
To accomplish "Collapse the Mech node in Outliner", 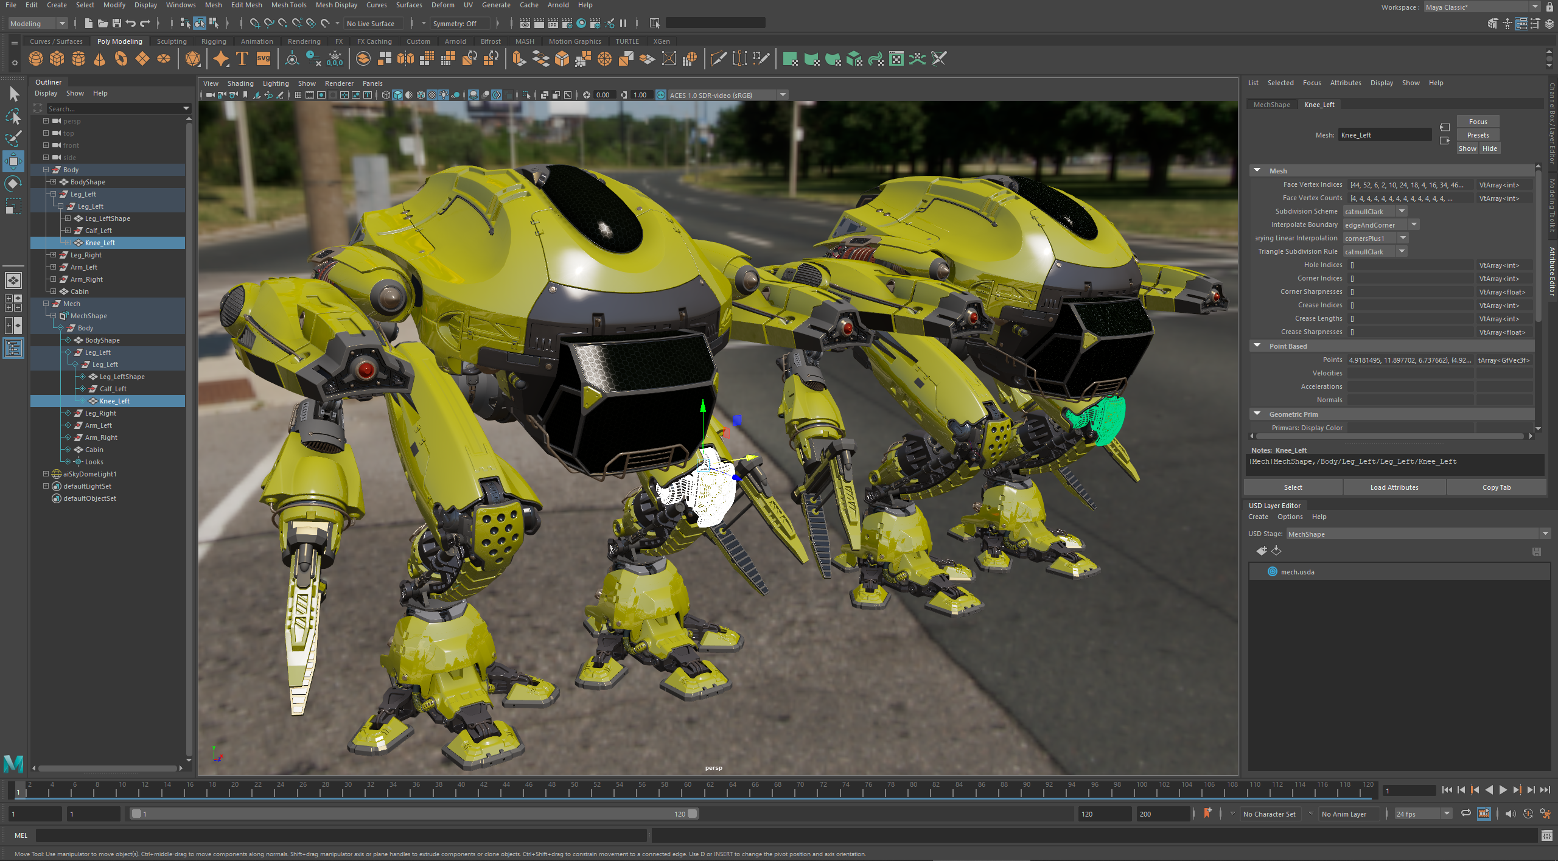I will pyautogui.click(x=46, y=304).
